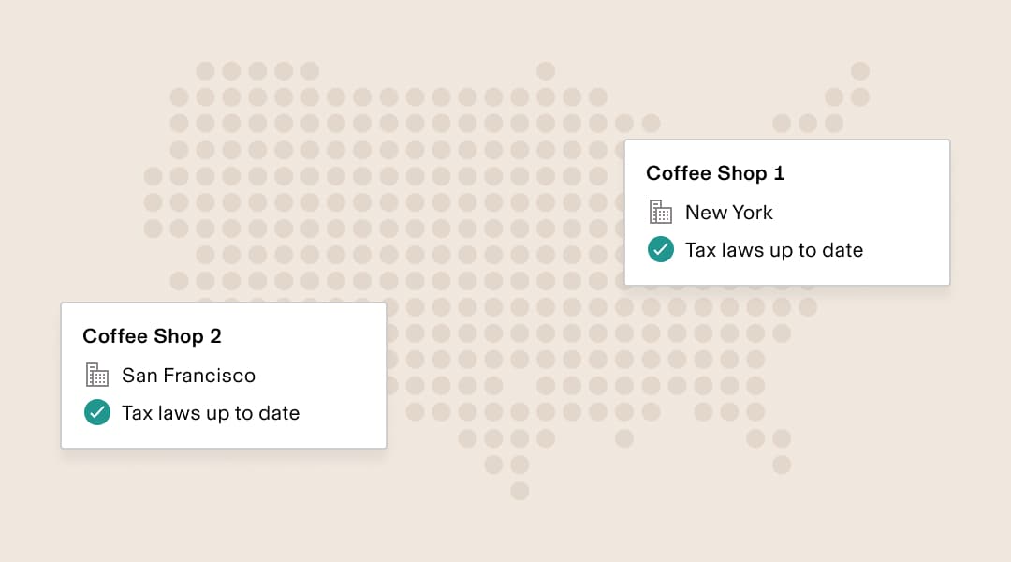Click the bottommost dot of the map
The width and height of the screenshot is (1011, 562).
point(520,491)
